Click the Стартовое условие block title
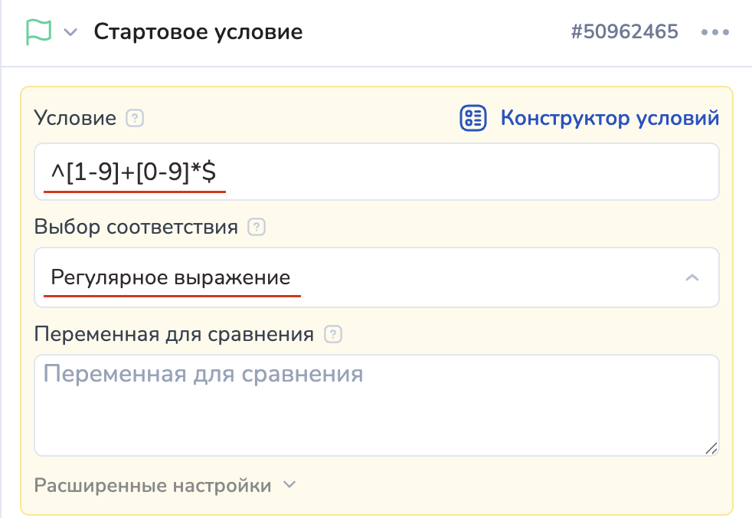Image resolution: width=752 pixels, height=518 pixels. point(198,32)
